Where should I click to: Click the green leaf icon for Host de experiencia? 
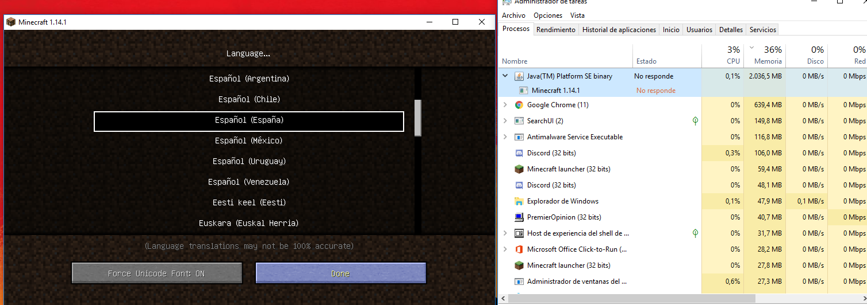click(x=695, y=233)
